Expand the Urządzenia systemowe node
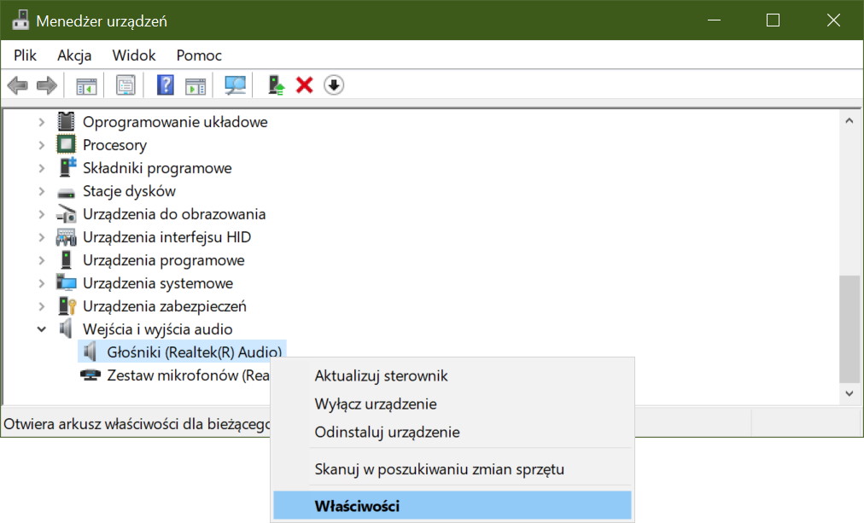 (41, 283)
